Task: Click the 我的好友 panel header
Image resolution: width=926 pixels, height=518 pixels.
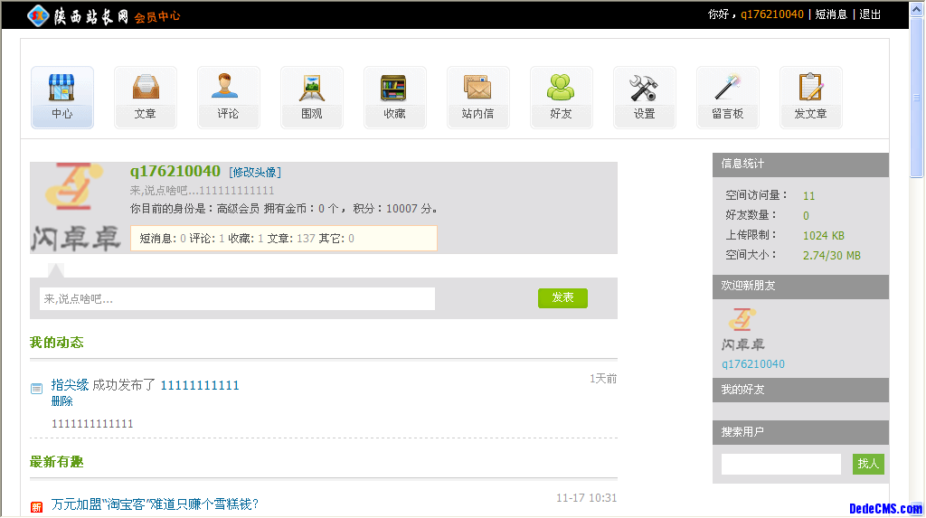Action: click(x=800, y=390)
